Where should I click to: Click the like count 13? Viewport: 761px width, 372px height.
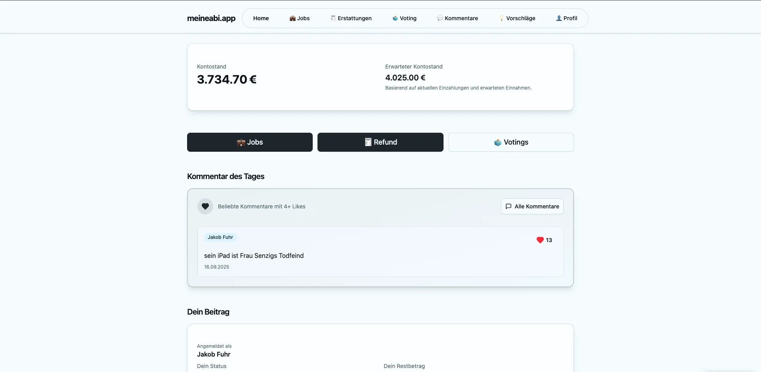pos(549,240)
